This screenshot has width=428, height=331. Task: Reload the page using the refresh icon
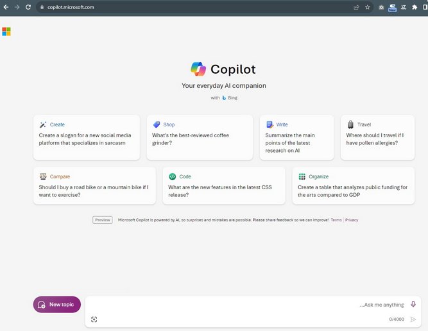(28, 7)
